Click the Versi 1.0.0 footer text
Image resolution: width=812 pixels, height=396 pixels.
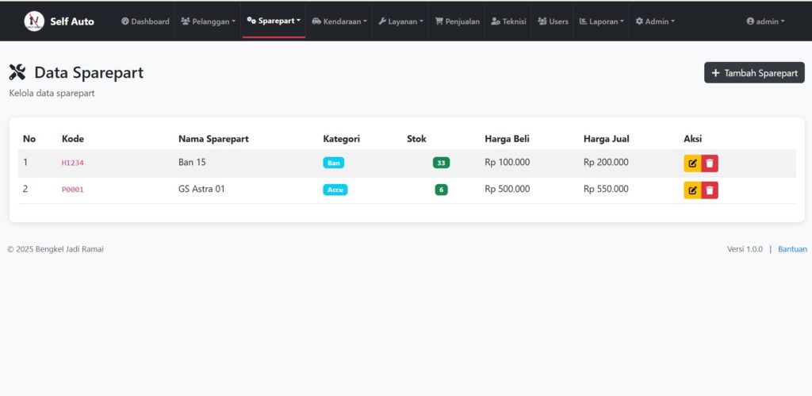(x=745, y=249)
